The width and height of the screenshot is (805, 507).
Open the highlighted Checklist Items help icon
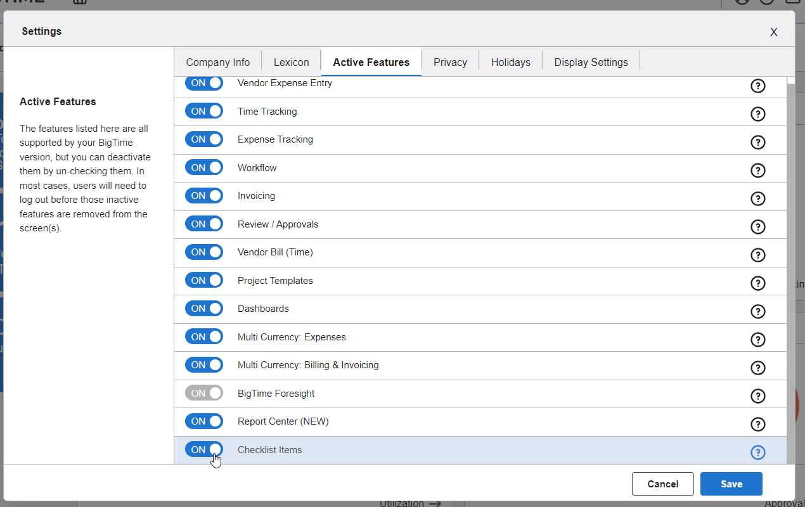[x=758, y=452]
